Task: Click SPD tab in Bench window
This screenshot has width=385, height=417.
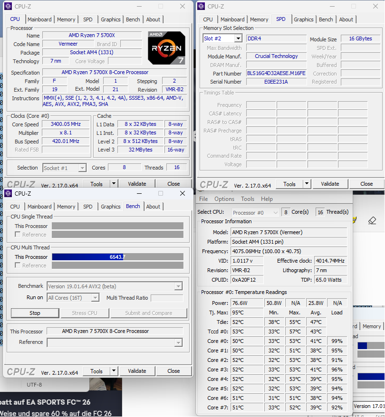Action: point(87,207)
